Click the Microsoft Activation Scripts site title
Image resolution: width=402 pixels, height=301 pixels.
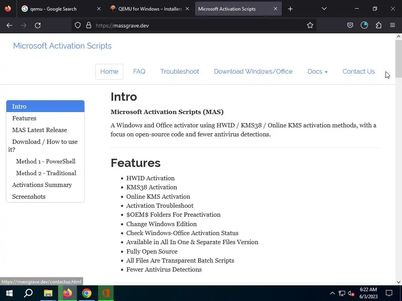click(62, 46)
